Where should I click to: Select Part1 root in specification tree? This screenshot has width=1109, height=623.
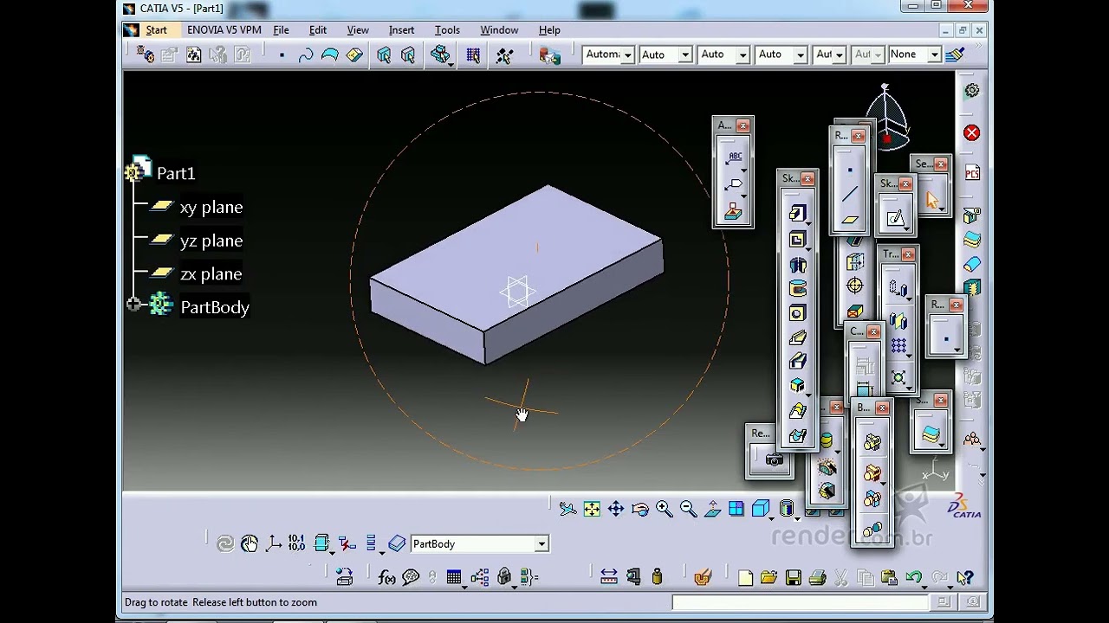(x=176, y=174)
